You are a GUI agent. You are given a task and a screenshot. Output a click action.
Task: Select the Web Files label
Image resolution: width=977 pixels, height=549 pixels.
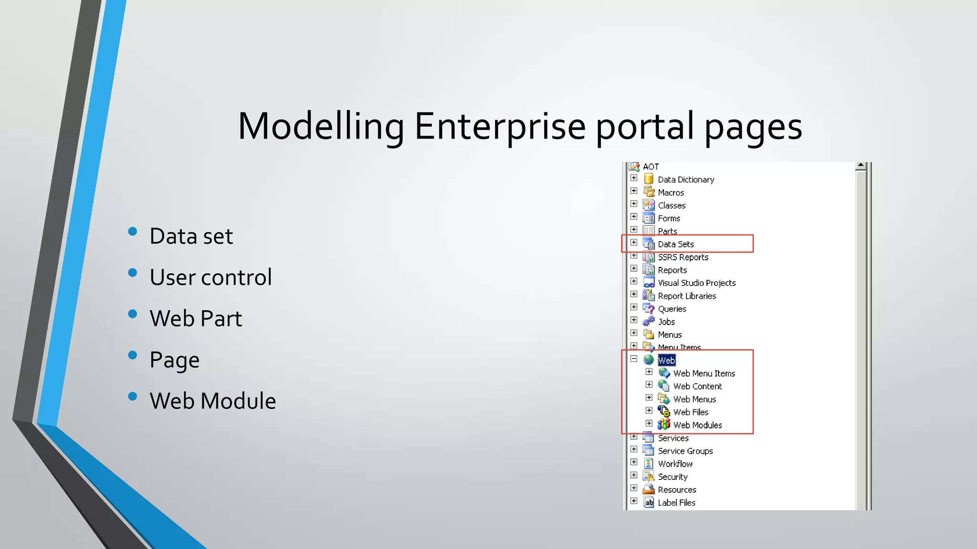[x=691, y=412]
